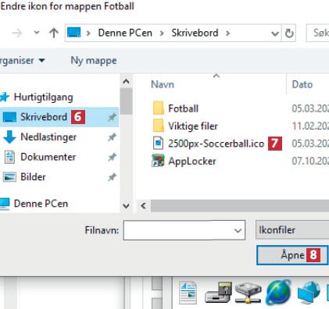Click the horizontal scrollbar in file list
The image size is (329, 309).
(x=240, y=206)
